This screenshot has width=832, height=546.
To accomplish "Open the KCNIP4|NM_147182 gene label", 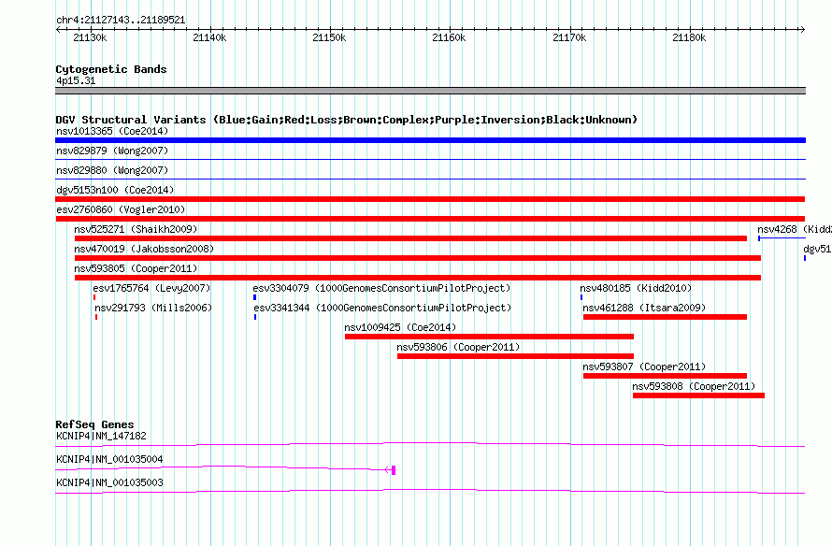I will point(101,436).
